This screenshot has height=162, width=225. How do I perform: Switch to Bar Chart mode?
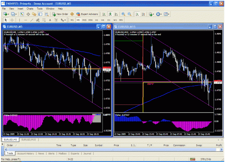[104, 14]
